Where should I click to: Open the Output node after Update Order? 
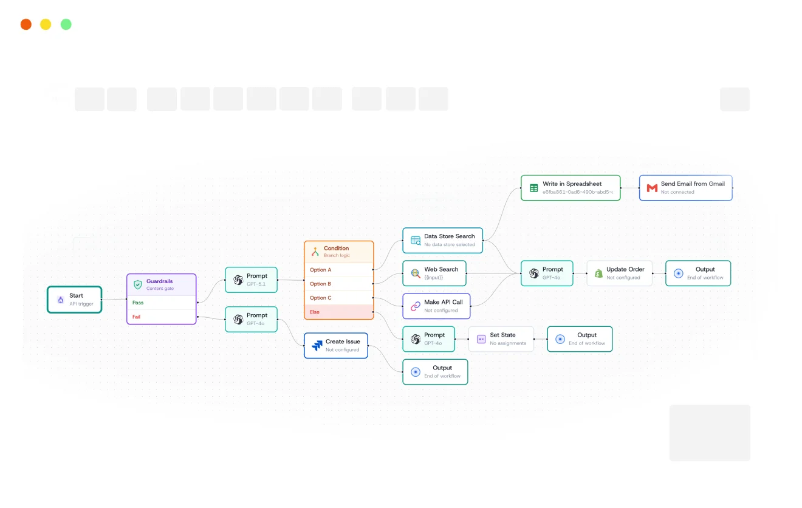pos(698,273)
